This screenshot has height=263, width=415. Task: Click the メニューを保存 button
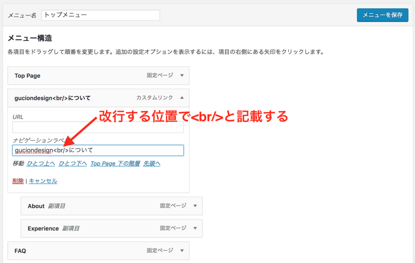pos(382,15)
